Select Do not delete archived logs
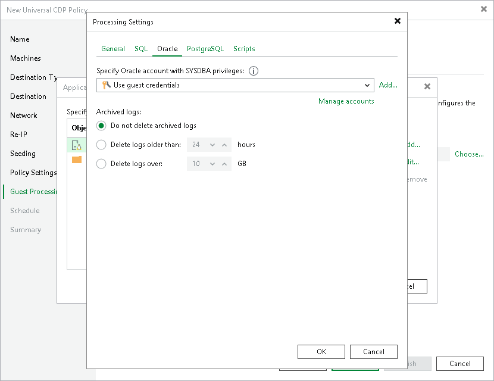 [x=101, y=126]
